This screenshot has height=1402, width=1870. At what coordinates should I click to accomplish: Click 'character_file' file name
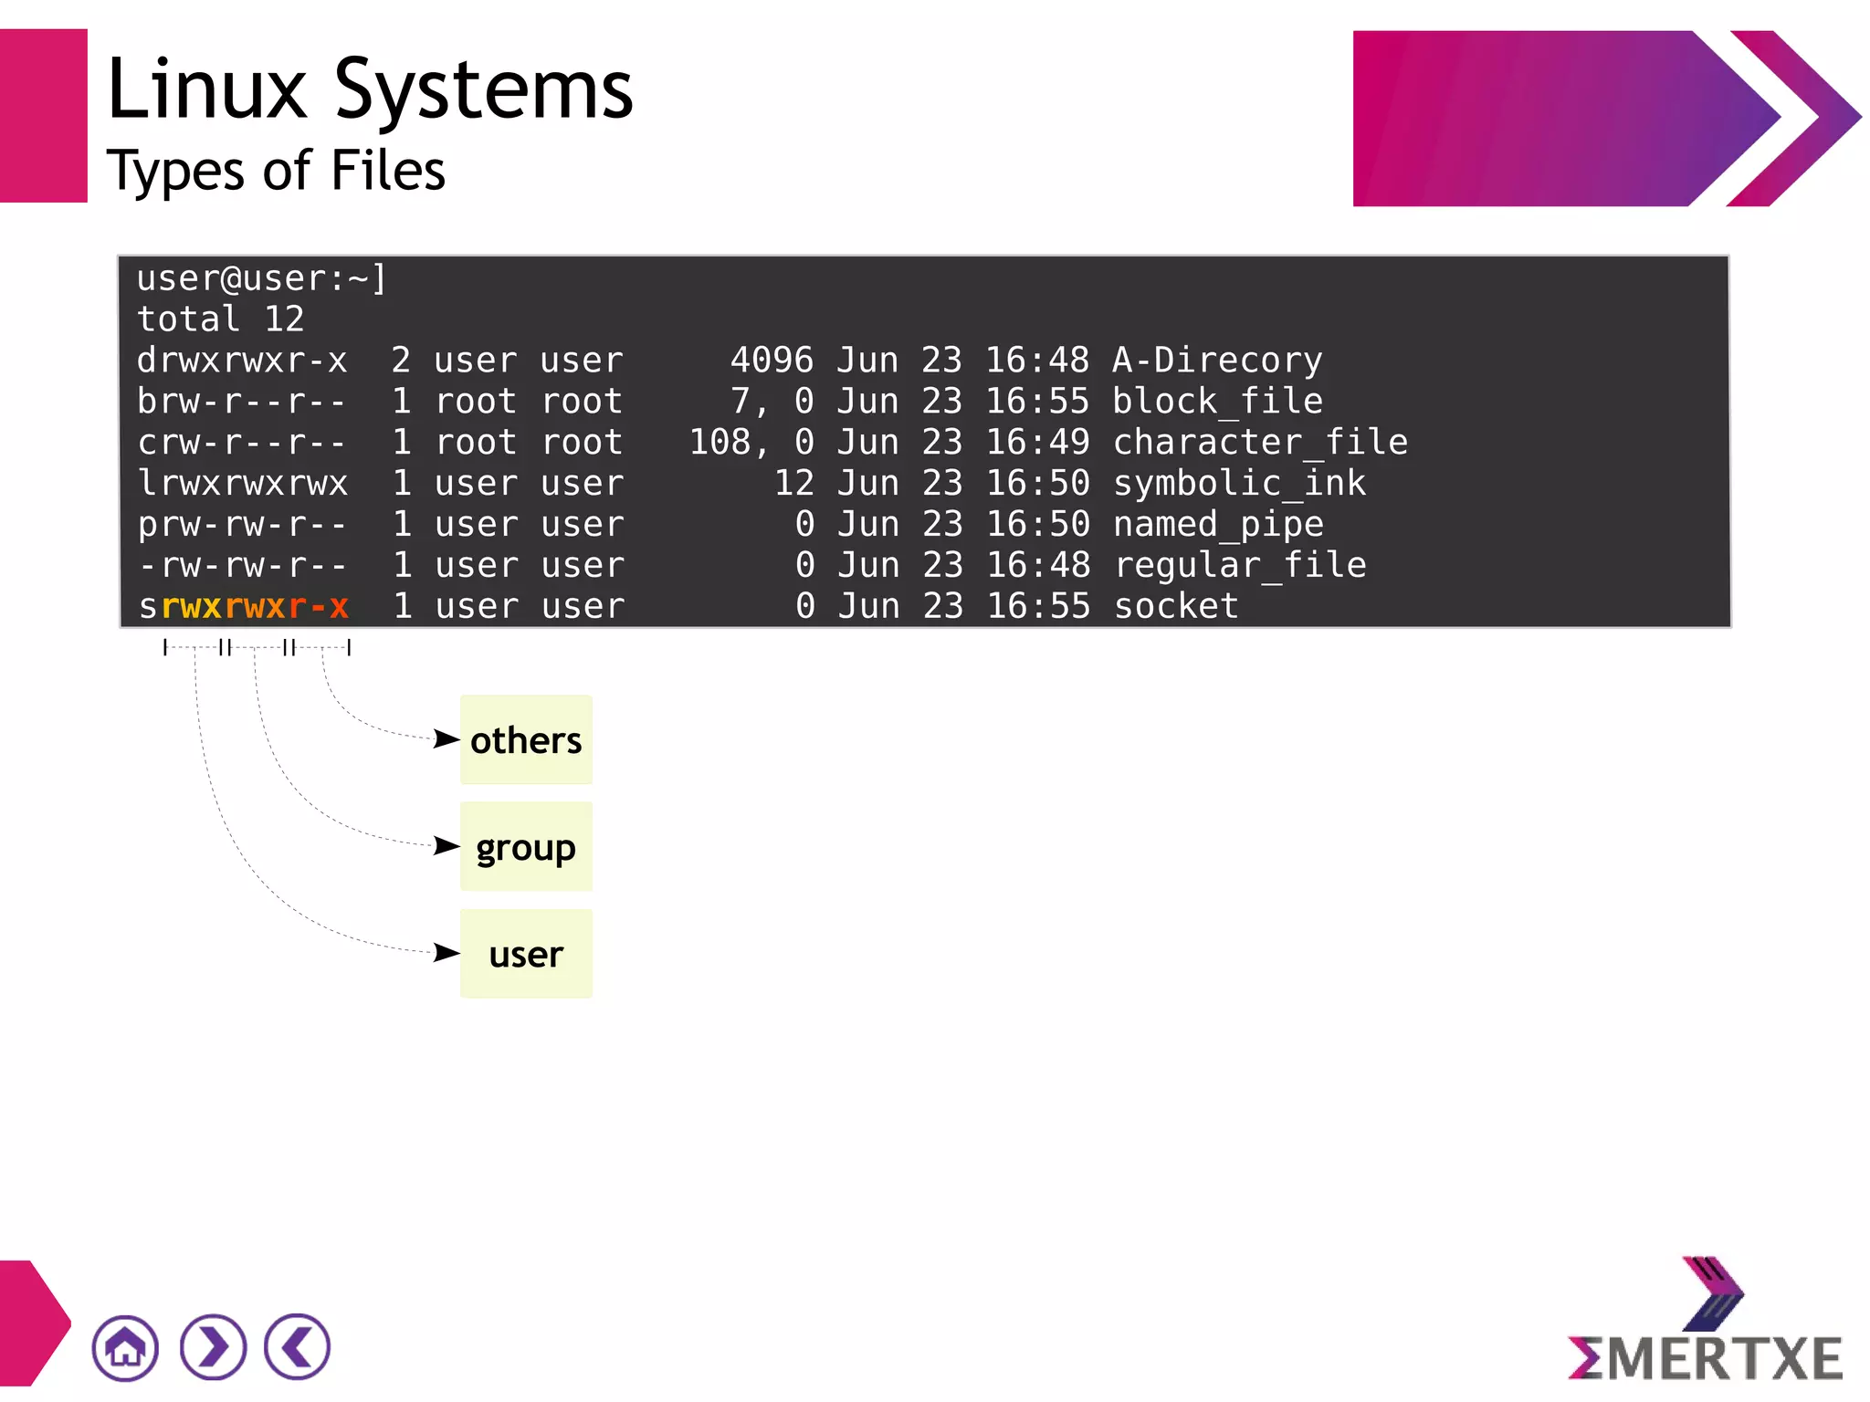click(1260, 443)
